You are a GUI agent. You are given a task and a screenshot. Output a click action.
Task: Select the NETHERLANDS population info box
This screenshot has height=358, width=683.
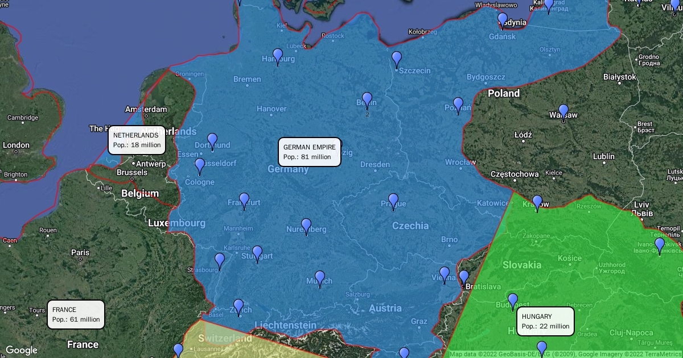(x=137, y=140)
